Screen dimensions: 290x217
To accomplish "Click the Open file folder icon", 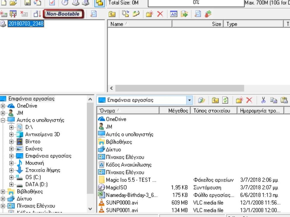I will coord(13,3).
